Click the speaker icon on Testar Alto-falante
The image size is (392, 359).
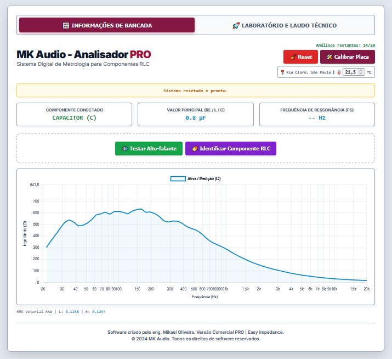[124, 149]
